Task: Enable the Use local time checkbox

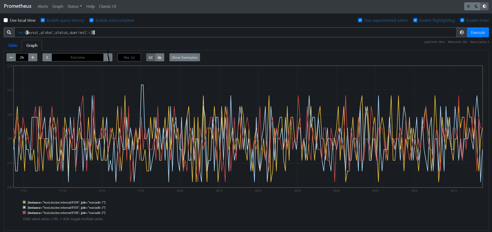Action: (6, 20)
